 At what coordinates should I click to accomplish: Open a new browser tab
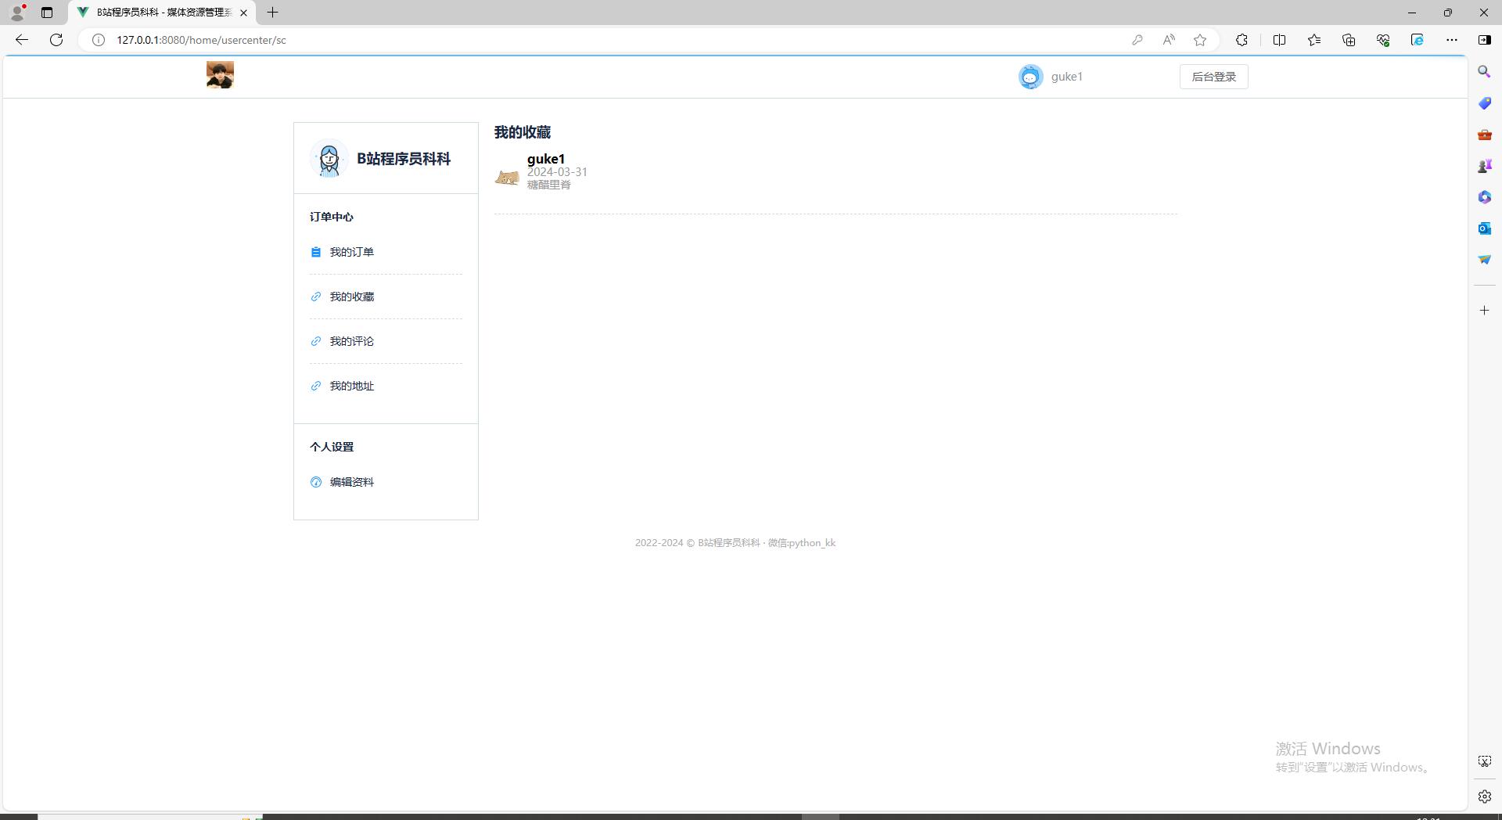(x=273, y=13)
